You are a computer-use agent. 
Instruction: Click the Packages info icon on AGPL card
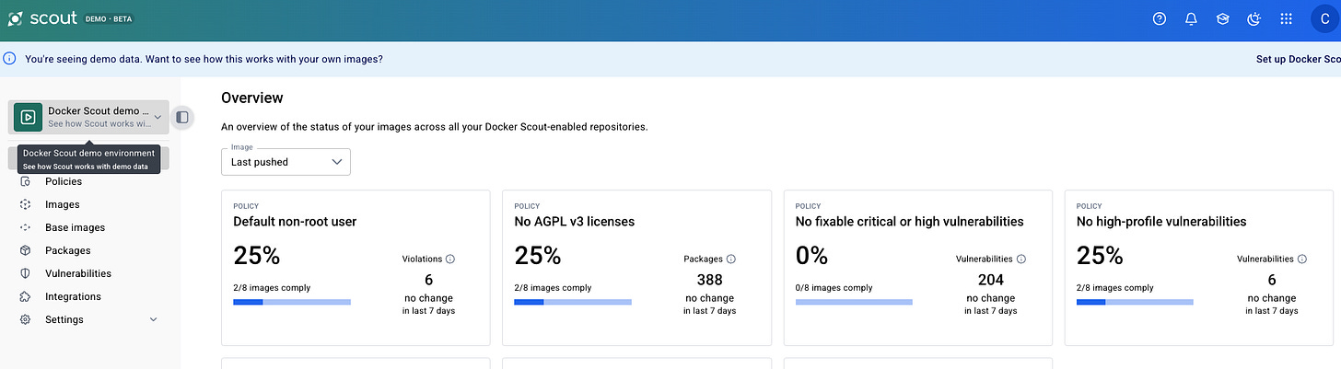click(731, 259)
